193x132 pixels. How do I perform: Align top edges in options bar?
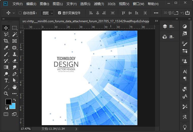pyautogui.click(x=124, y=13)
